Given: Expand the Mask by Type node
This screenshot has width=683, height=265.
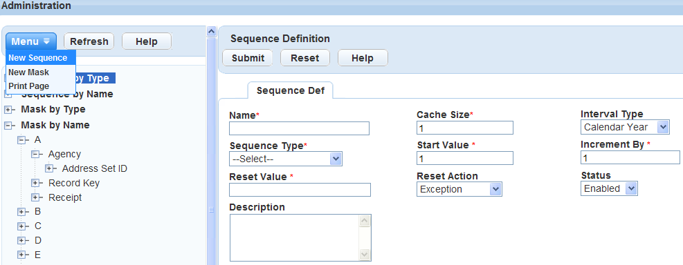Looking at the screenshot, I should pyautogui.click(x=8, y=110).
